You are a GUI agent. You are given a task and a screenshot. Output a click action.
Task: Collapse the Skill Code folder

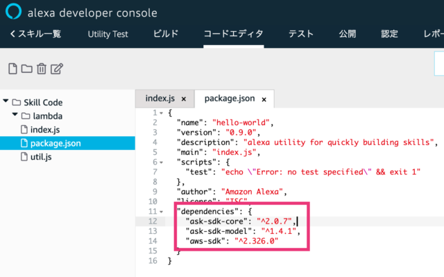point(6,101)
